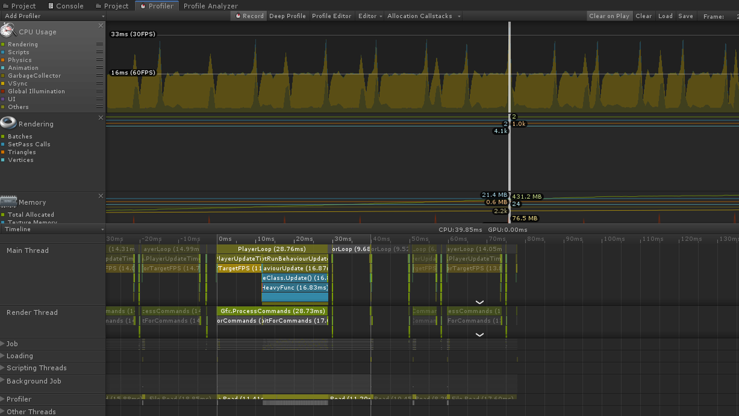Click the Rendering module icon
This screenshot has width=739, height=416.
8,122
